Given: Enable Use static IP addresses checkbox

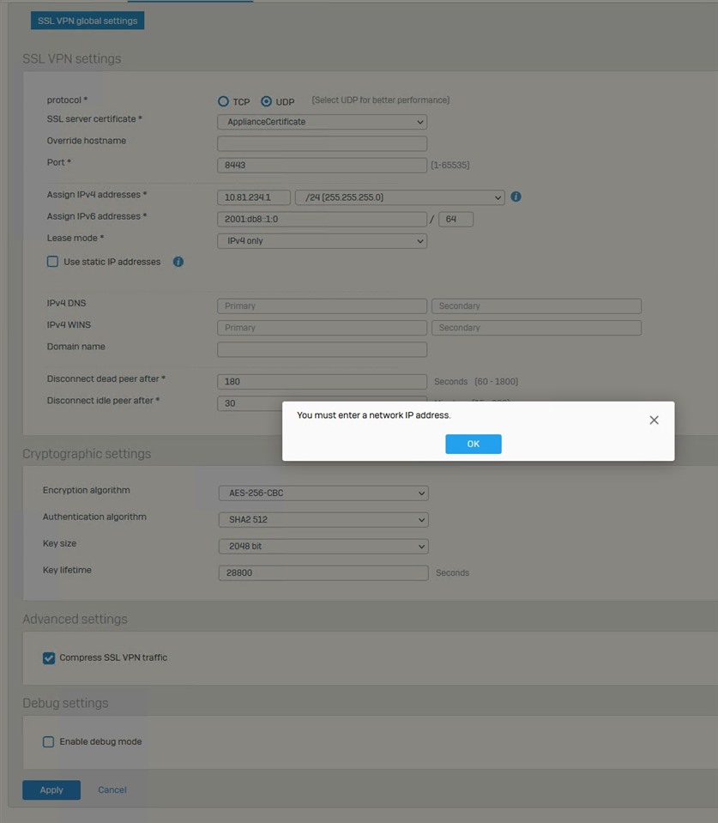Looking at the screenshot, I should 52,262.
